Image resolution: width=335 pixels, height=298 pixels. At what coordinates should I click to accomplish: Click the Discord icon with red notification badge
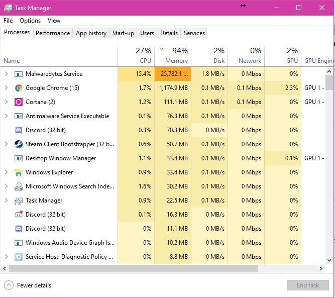(19, 215)
